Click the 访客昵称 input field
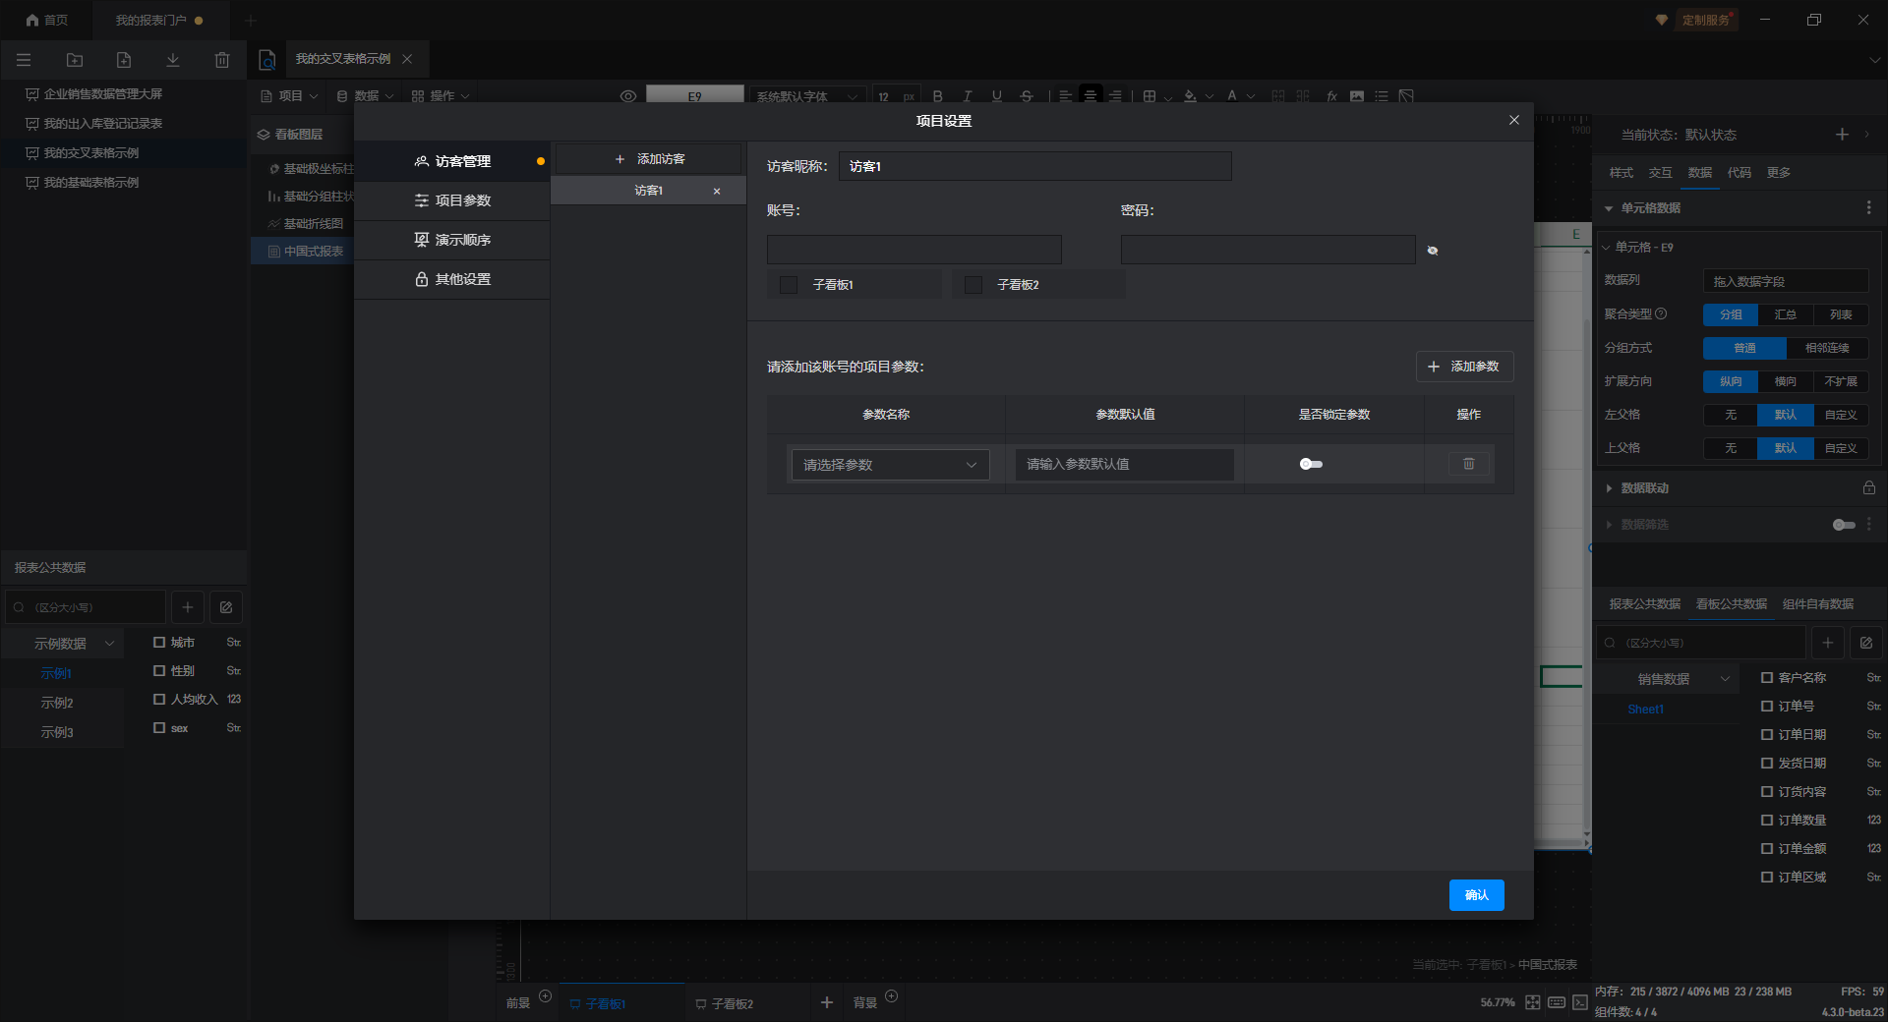 (x=1034, y=166)
